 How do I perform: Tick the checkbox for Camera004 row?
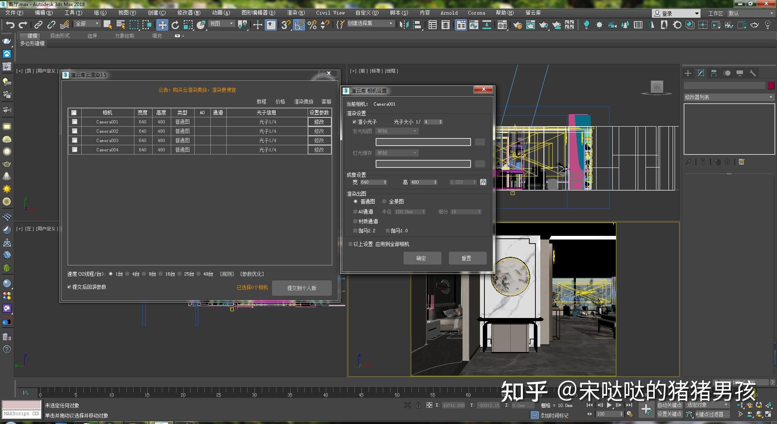coord(74,150)
